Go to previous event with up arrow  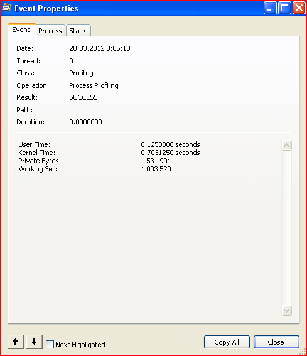[x=16, y=342]
